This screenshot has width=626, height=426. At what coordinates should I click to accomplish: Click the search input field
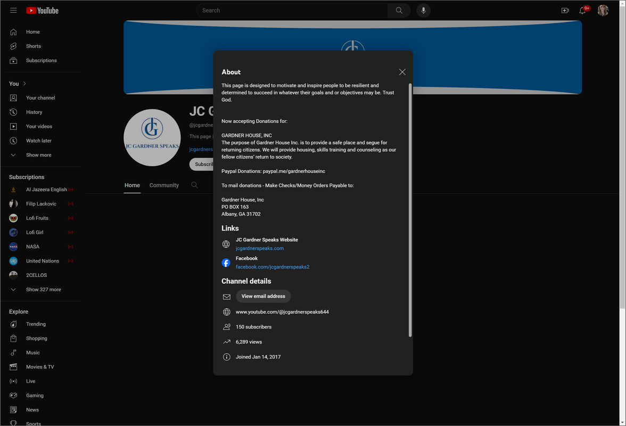pyautogui.click(x=292, y=10)
